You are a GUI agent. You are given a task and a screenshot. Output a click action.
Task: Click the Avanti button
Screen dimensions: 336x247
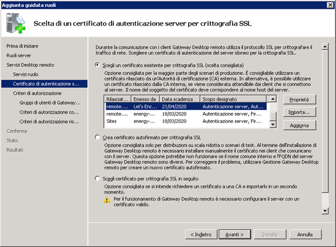(x=235, y=235)
